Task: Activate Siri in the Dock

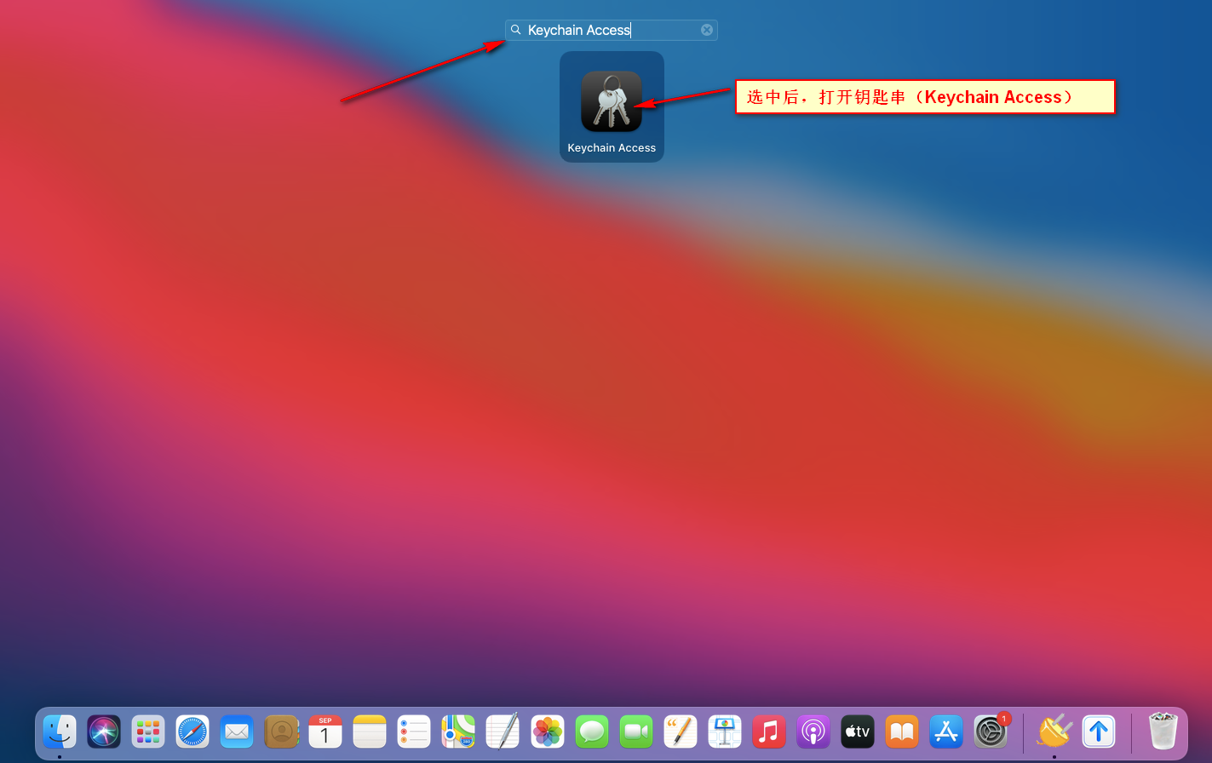Action: coord(104,731)
